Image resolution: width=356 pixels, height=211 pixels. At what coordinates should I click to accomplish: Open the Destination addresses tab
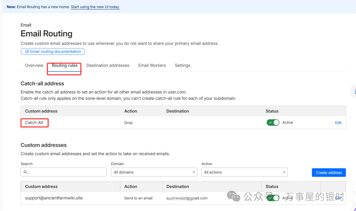coord(108,66)
